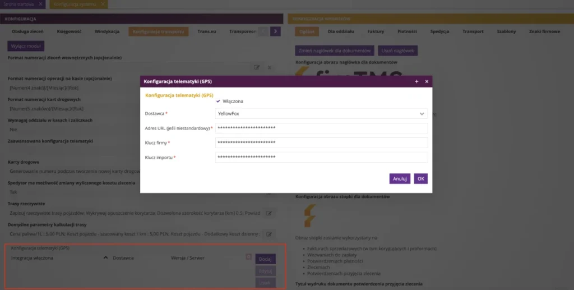The width and height of the screenshot is (574, 290).
Task: Click the small refresh icon beside Dodaj
Action: pyautogui.click(x=248, y=257)
